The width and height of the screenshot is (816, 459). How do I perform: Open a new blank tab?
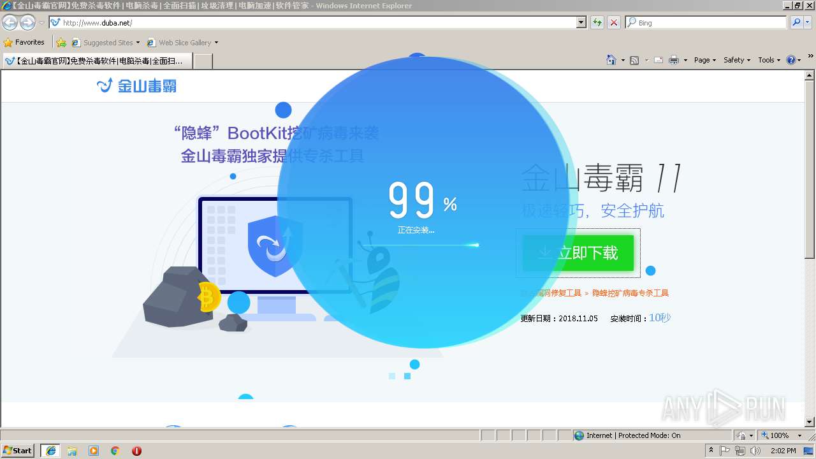203,61
